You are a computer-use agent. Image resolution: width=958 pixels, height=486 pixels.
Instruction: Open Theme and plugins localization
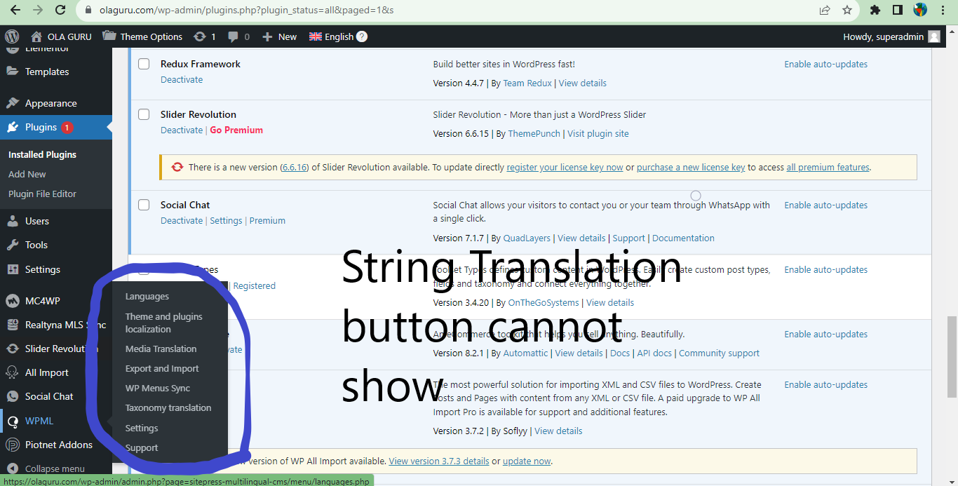[x=164, y=323]
